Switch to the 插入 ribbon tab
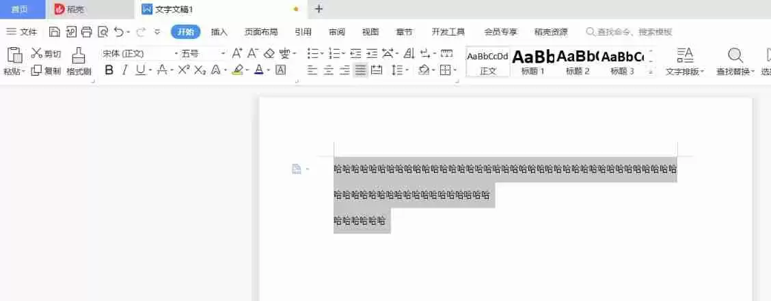The width and height of the screenshot is (771, 301). tap(219, 32)
